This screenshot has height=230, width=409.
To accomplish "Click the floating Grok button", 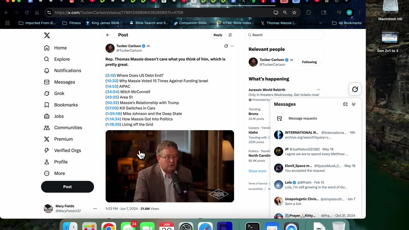I will pyautogui.click(x=355, y=89).
